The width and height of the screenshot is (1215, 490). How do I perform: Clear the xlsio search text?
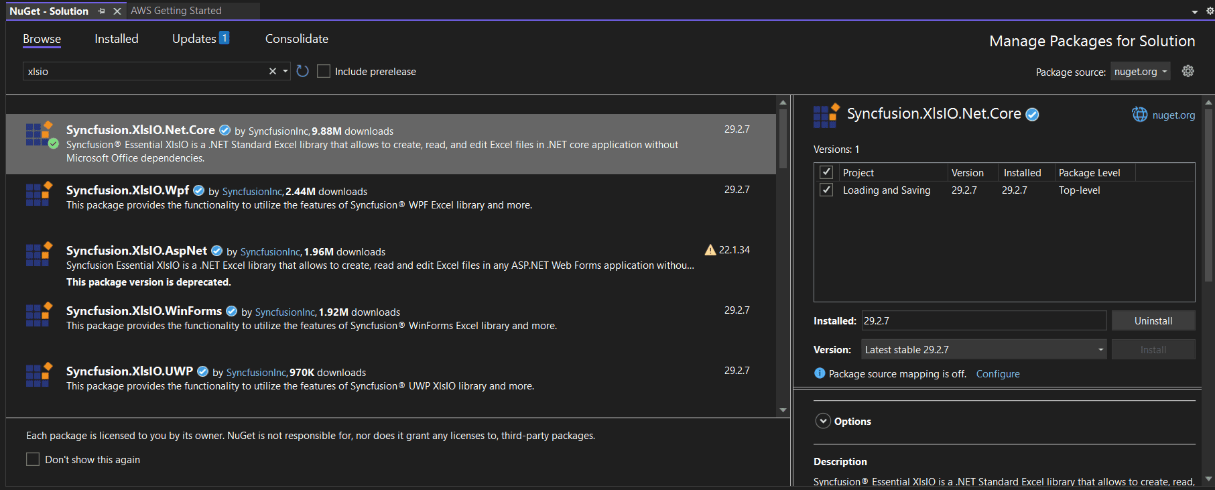[273, 71]
